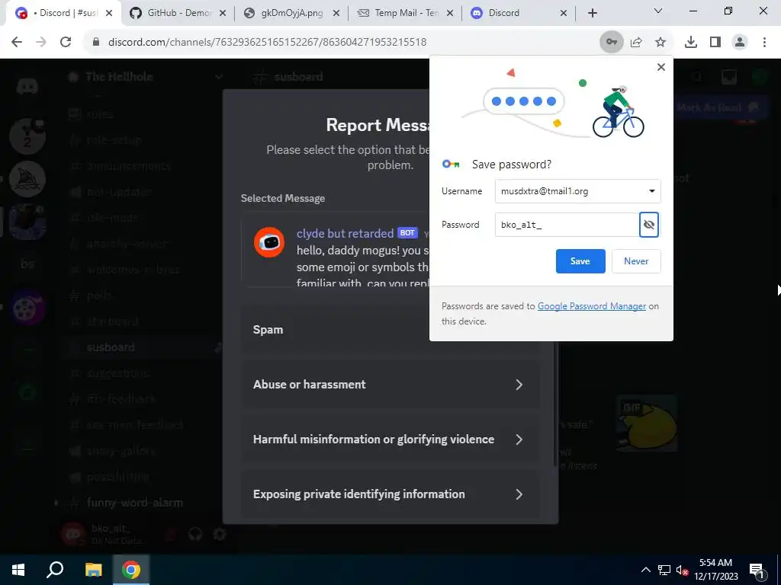781x585 pixels.
Task: Select the funny-word-alarm channel
Action: (x=134, y=503)
